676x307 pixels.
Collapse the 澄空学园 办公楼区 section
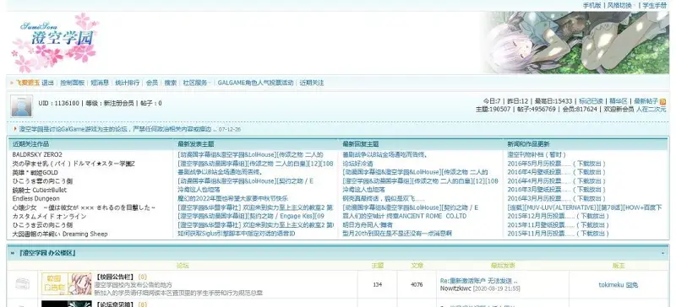point(663,253)
